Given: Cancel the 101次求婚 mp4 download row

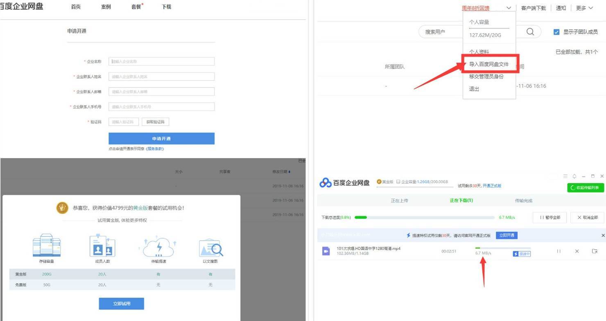Looking at the screenshot, I should (577, 251).
